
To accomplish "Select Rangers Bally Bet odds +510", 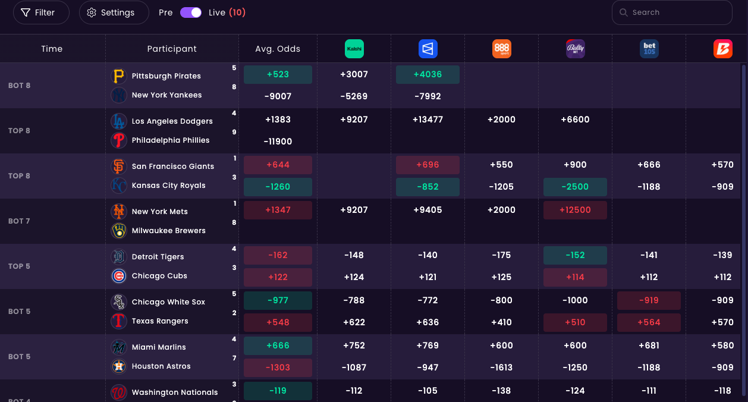I will (575, 322).
